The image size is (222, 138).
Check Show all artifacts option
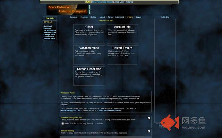pos(62,124)
